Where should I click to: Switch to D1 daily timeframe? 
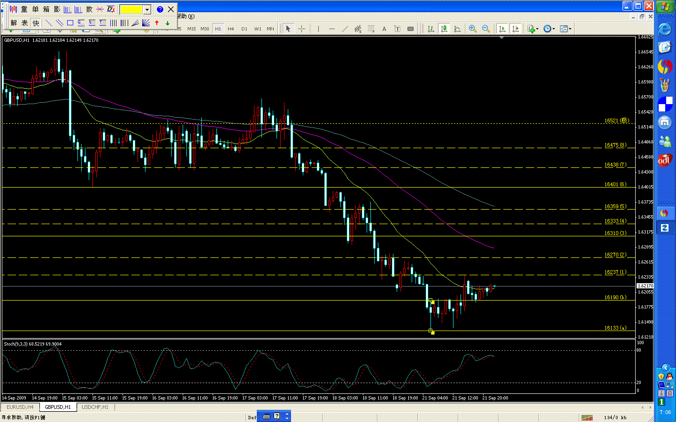pyautogui.click(x=244, y=29)
